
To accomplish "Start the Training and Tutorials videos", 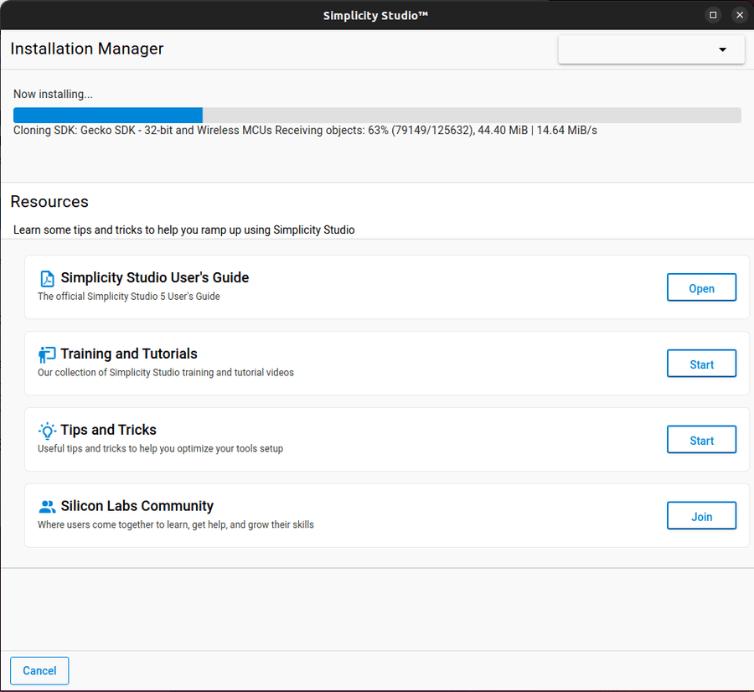I will coord(701,364).
